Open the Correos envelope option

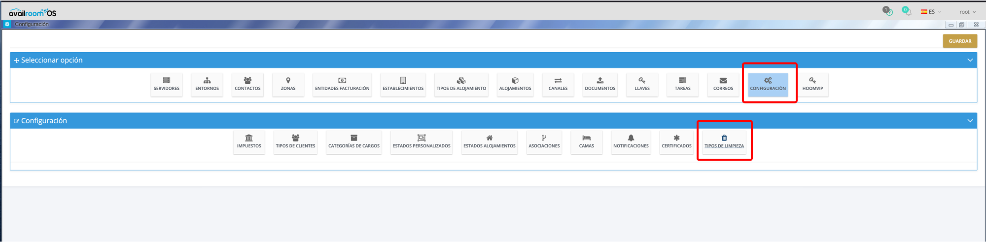click(x=723, y=84)
